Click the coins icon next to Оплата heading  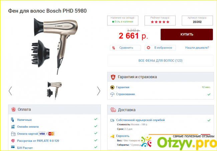[x=13, y=109]
